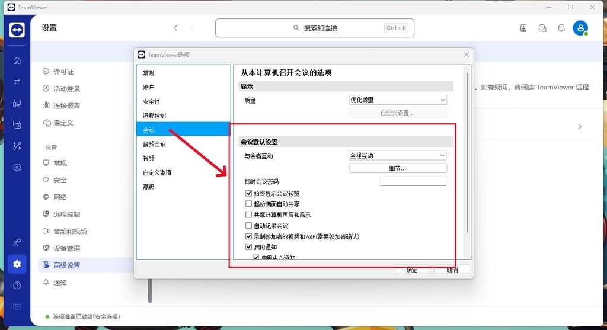
Task: Select 远程控制 in the options list
Action: click(x=183, y=116)
